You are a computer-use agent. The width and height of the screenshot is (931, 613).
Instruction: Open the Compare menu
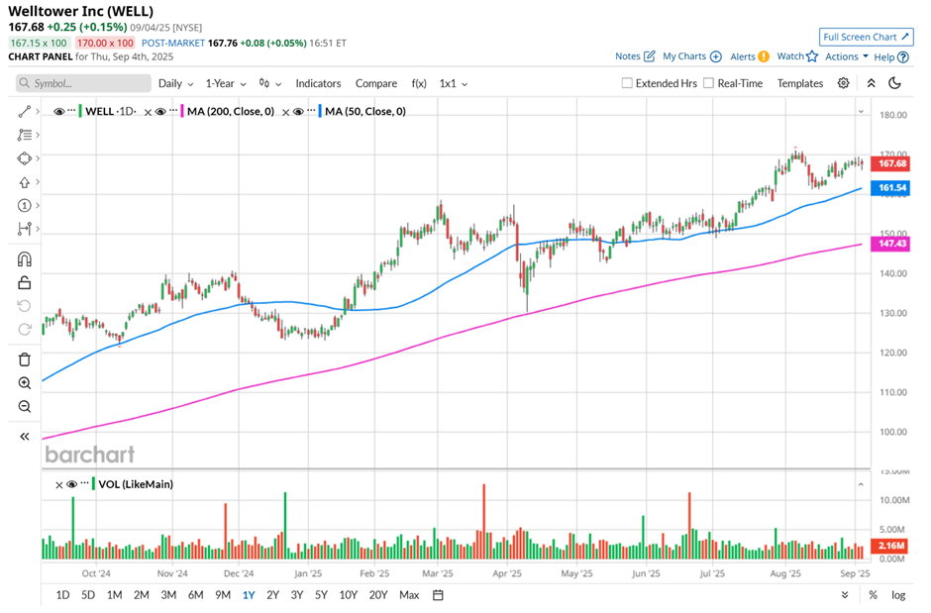tap(376, 83)
